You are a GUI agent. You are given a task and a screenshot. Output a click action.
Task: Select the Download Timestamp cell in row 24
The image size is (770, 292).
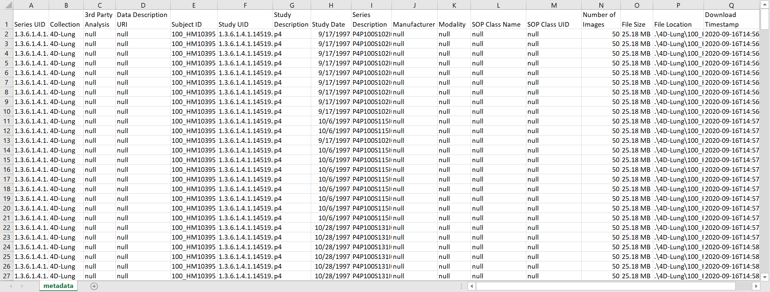731,247
